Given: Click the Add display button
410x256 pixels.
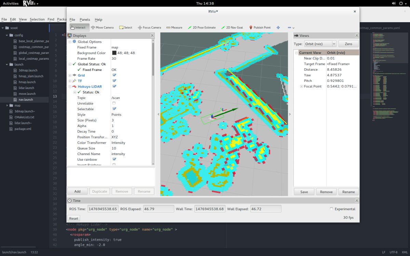Looking at the screenshot, I should pyautogui.click(x=78, y=191).
